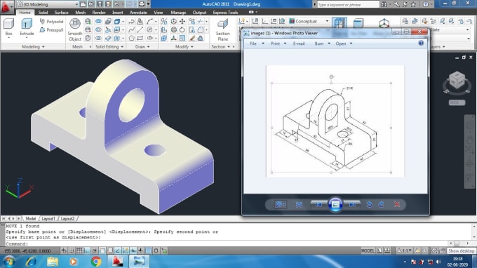477x268 pixels.
Task: Expand the Solid Editing panel
Action: pyautogui.click(x=109, y=46)
